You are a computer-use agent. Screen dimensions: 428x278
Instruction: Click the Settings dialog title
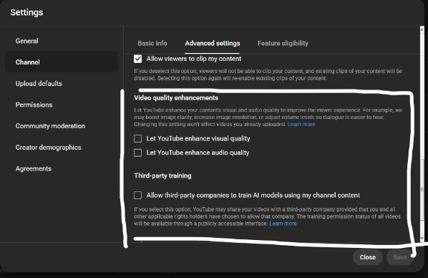coord(26,12)
